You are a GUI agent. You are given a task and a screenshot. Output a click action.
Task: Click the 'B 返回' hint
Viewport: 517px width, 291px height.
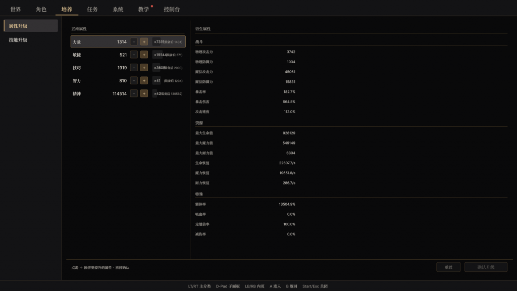click(x=291, y=286)
